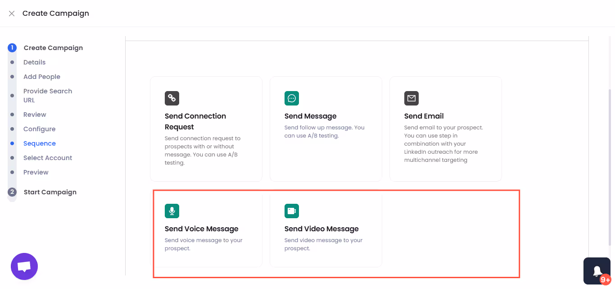Image resolution: width=615 pixels, height=289 pixels.
Task: Jump to the Review step
Action: click(35, 114)
